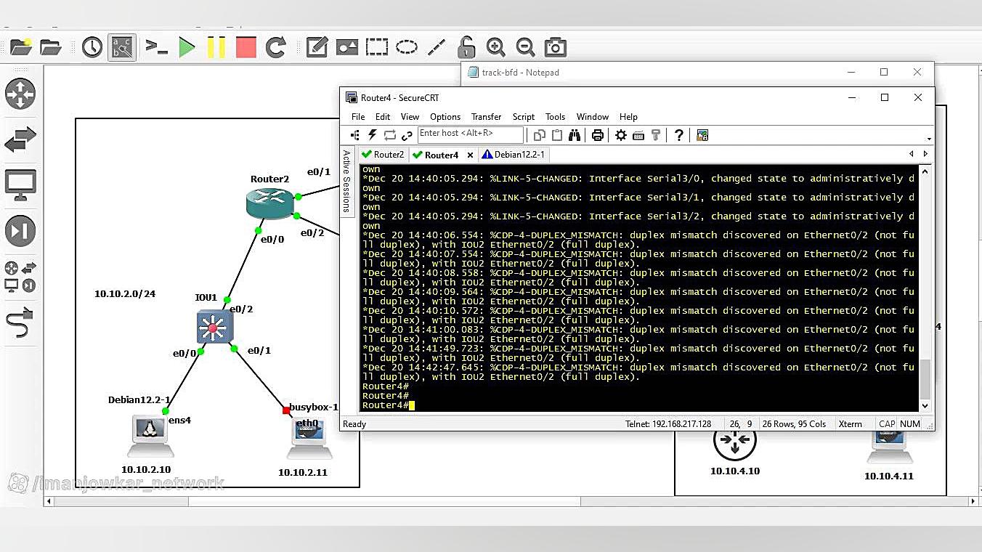982x552 pixels.
Task: Start all nodes with green play button
Action: (x=187, y=47)
